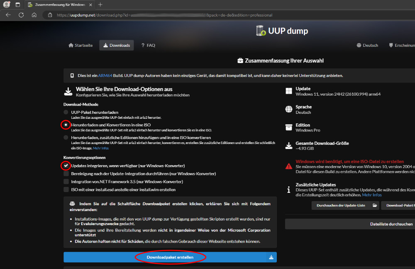Click the site lock icon in address bar
This screenshot has height=269, width=415.
[50, 15]
